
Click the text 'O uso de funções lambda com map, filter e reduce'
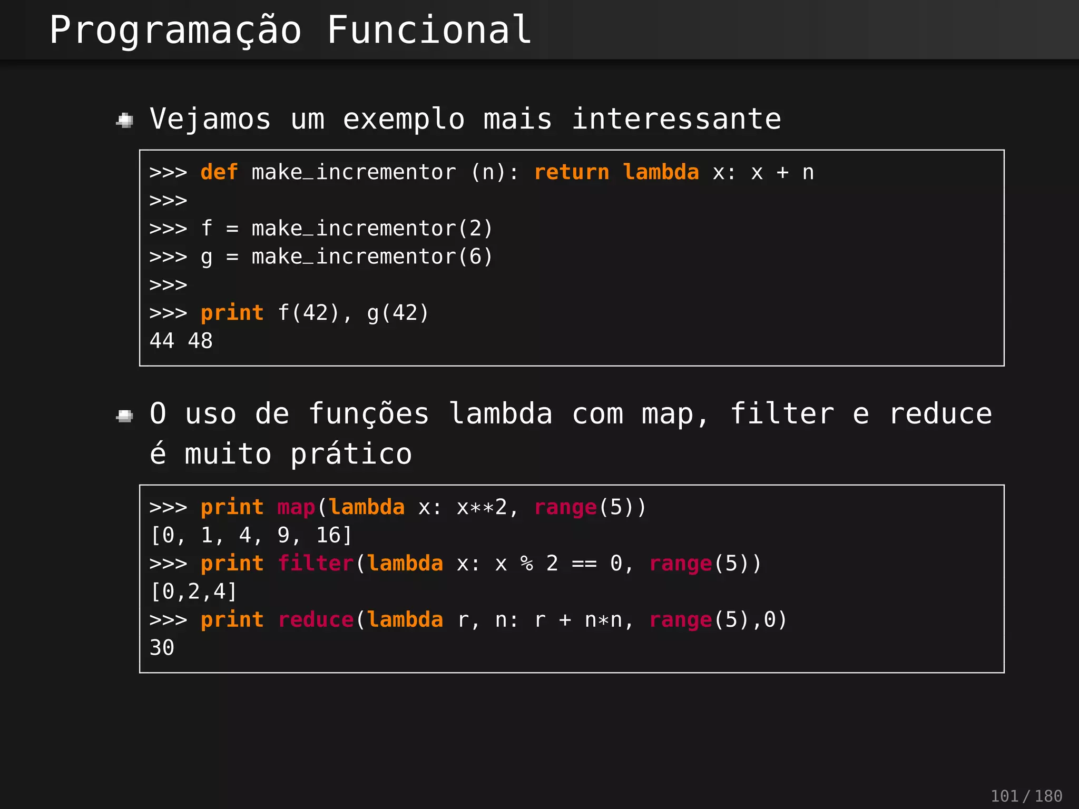tap(571, 414)
